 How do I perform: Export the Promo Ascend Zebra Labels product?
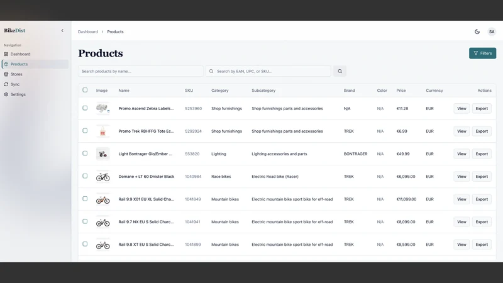(482, 108)
